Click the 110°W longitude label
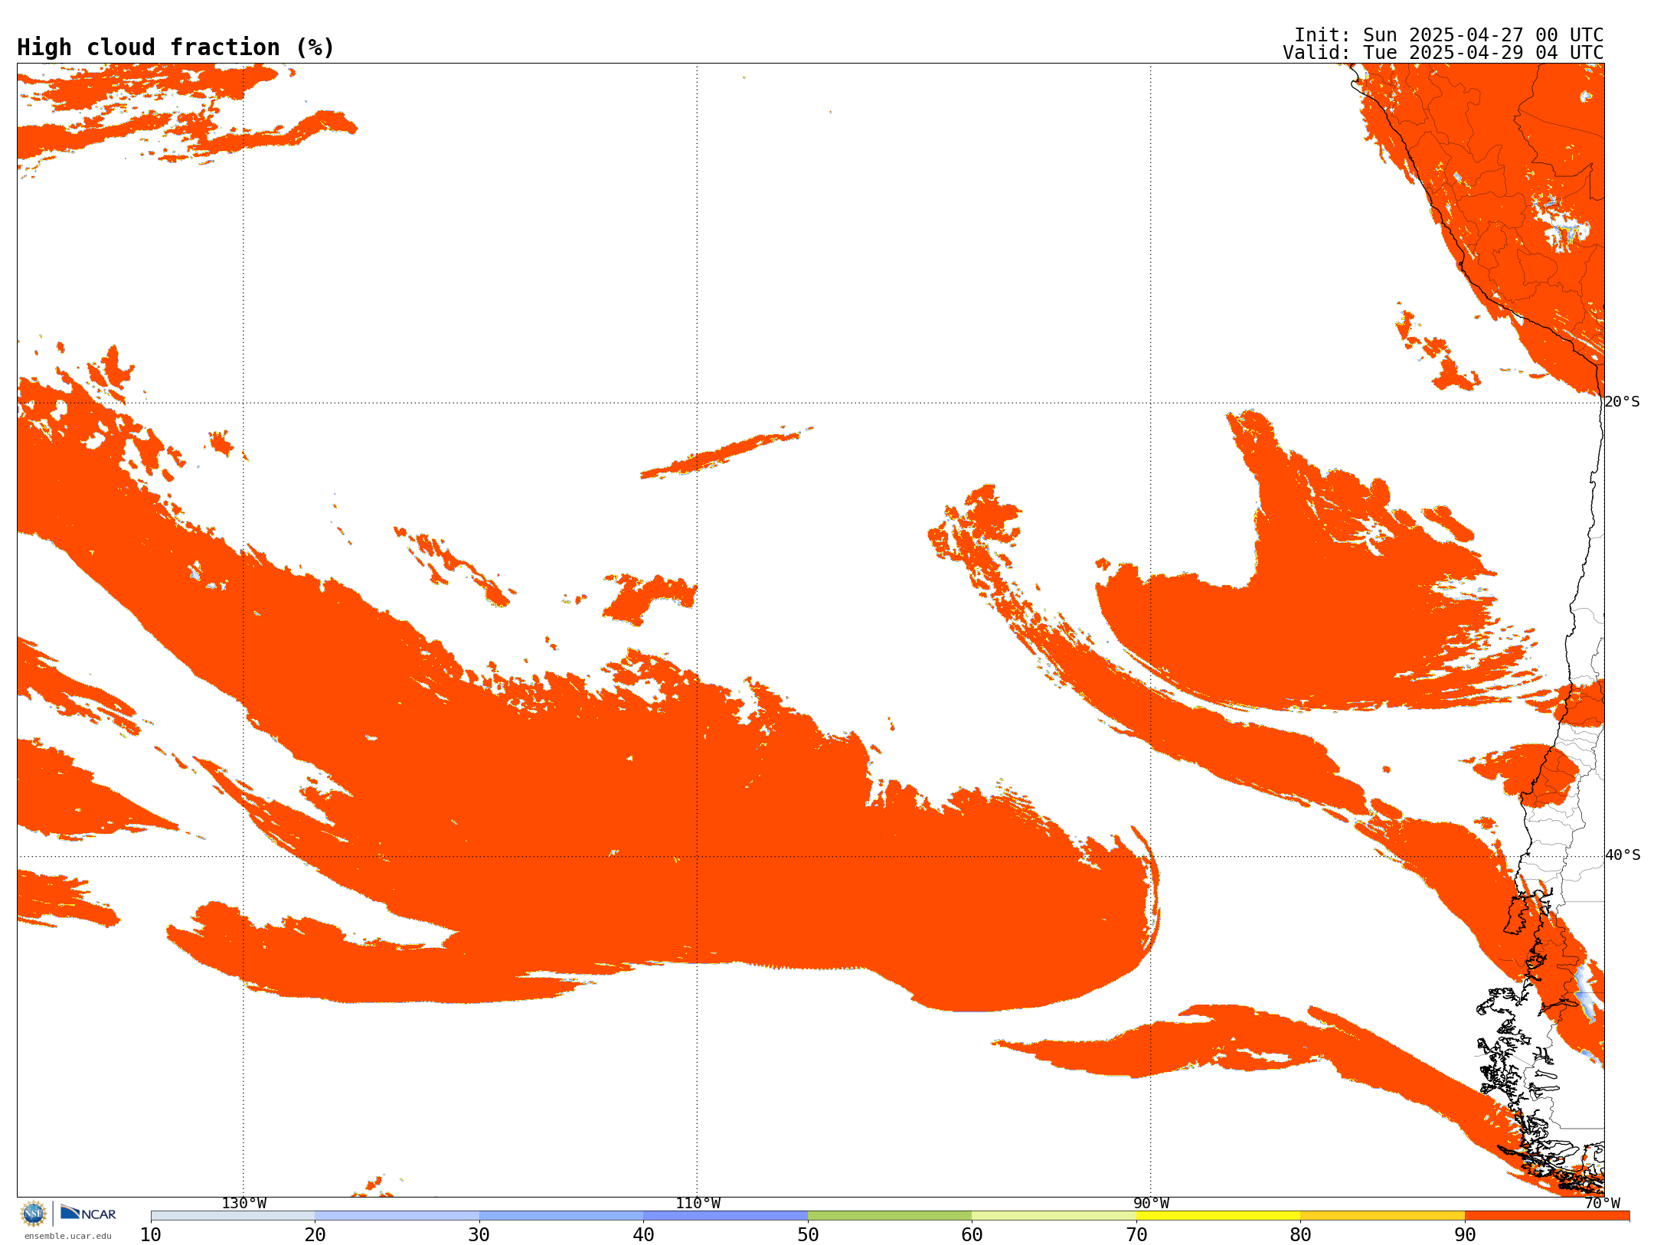Image resolution: width=1654 pixels, height=1245 pixels. 698,1204
